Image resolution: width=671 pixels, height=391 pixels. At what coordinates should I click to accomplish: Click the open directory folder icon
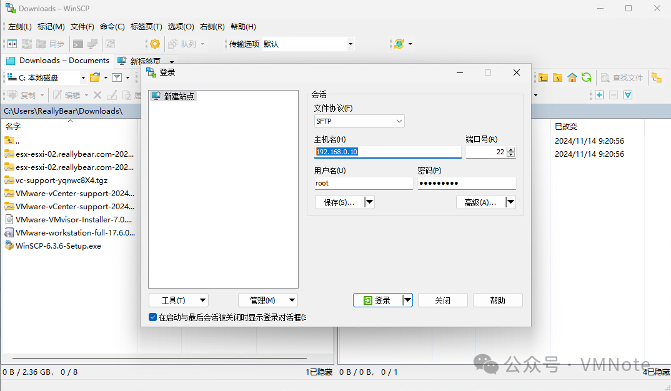95,77
